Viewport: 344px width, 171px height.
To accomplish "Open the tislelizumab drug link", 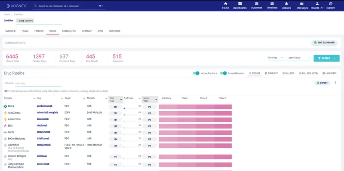I will click(43, 138).
